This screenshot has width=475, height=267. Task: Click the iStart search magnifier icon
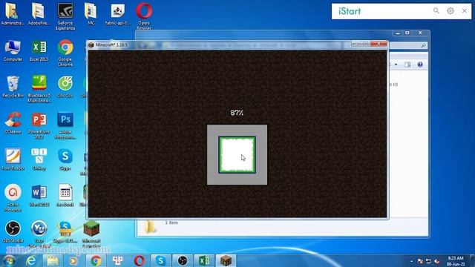[x=436, y=11]
